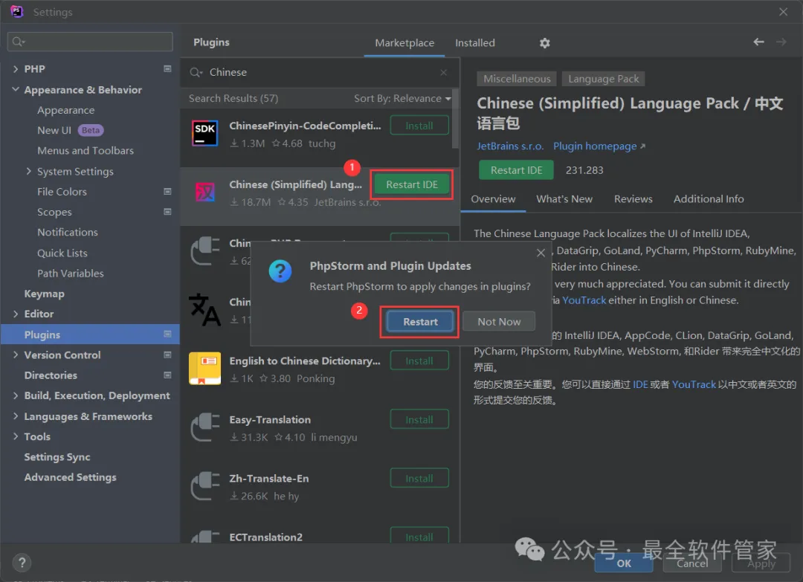Click the plugin list scrollbar
This screenshot has height=582, width=803.
[x=455, y=119]
